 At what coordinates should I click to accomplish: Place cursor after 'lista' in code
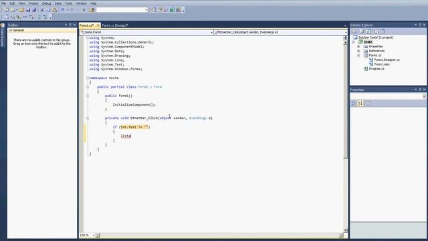coord(131,136)
